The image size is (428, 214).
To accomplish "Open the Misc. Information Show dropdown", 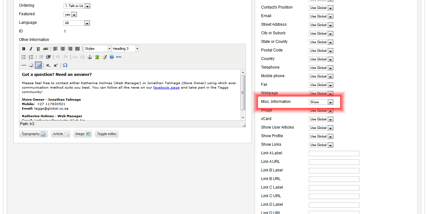I will (x=321, y=102).
